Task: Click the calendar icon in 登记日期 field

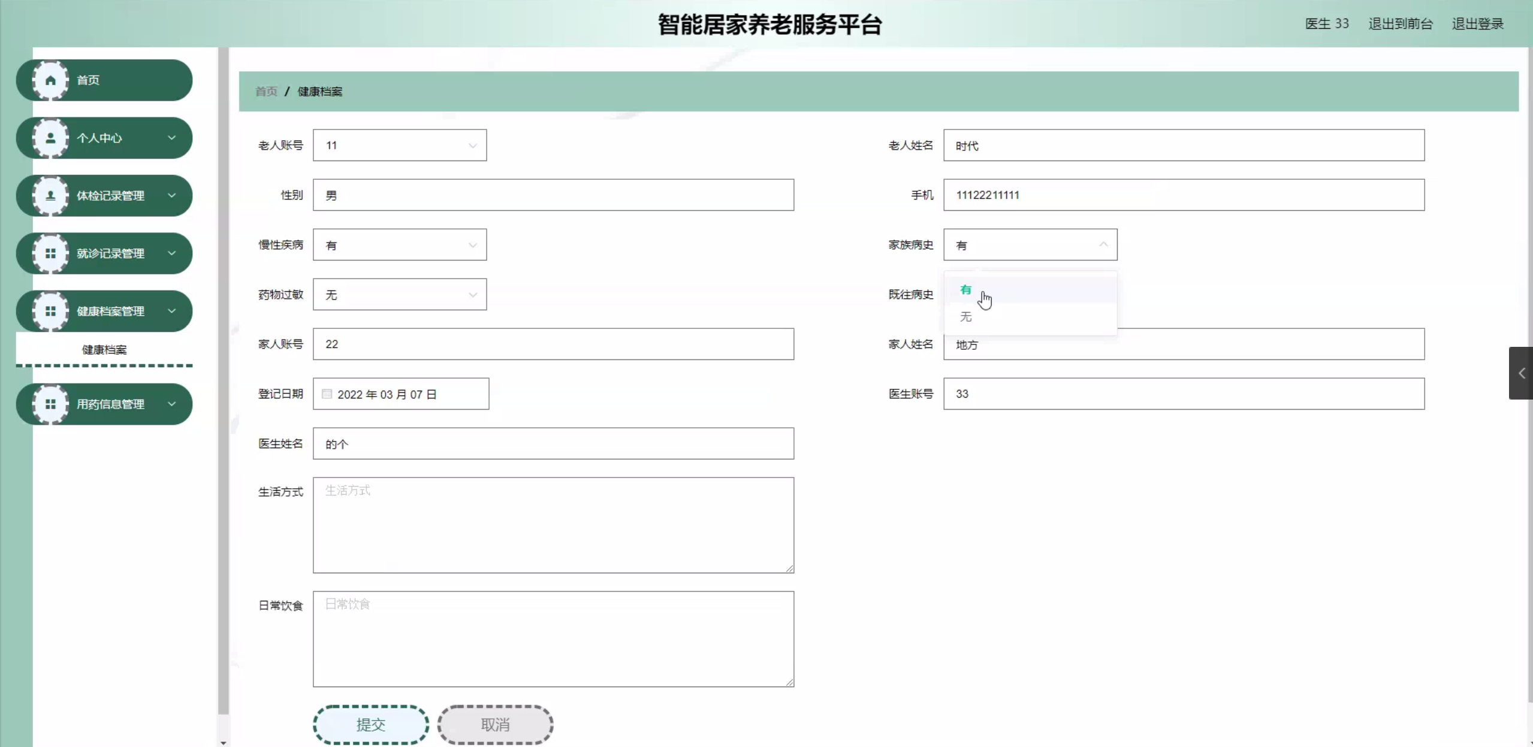Action: click(327, 394)
